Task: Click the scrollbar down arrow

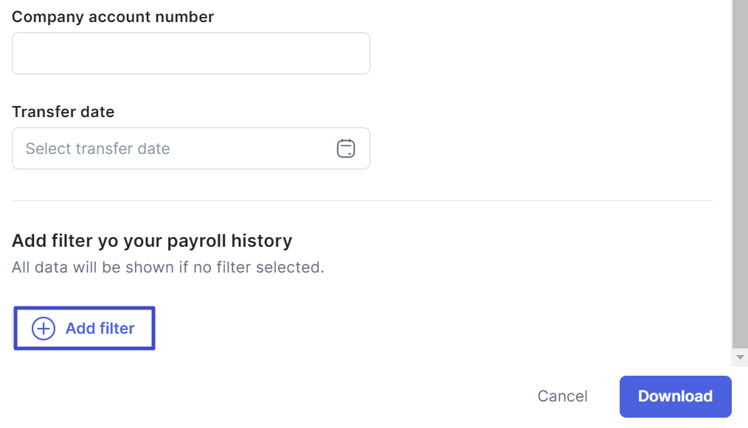Action: (740, 357)
